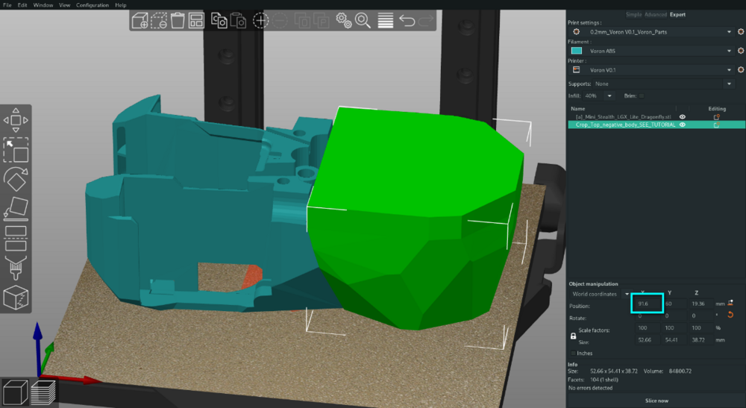Click the Voron ABS filament color swatch

(x=576, y=51)
